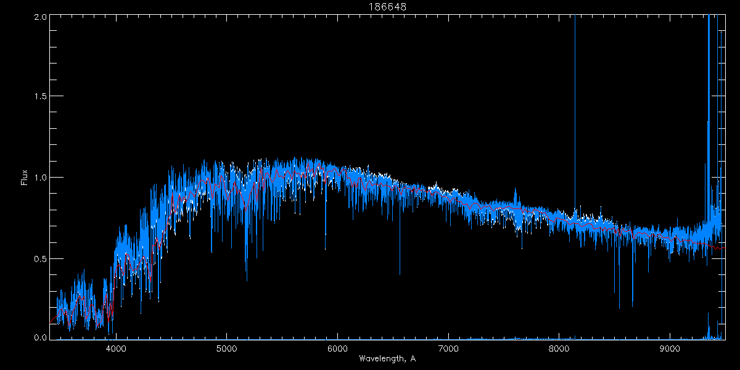Click the Wavelength, A x-axis label

[x=387, y=358]
